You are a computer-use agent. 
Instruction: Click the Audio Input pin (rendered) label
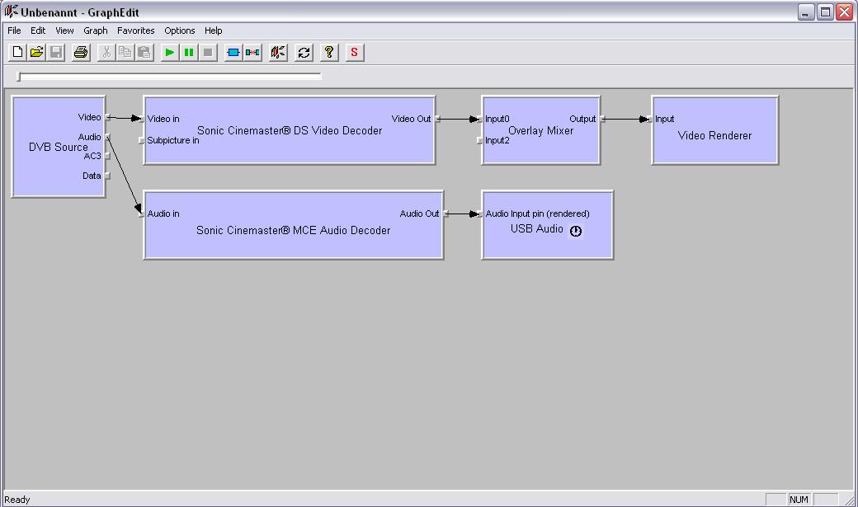tap(537, 214)
